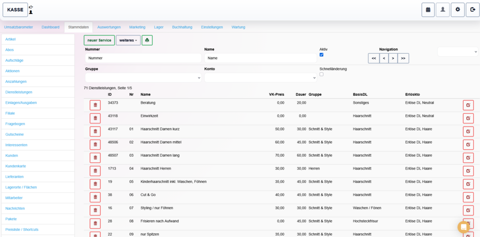The image size is (480, 237).
Task: Expand the Gruppe dropdown filter
Action: coord(143,78)
